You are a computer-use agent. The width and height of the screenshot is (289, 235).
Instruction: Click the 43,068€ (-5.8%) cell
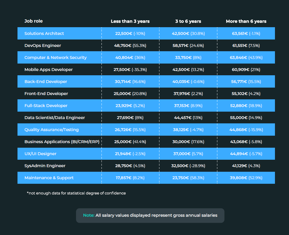click(x=246, y=142)
